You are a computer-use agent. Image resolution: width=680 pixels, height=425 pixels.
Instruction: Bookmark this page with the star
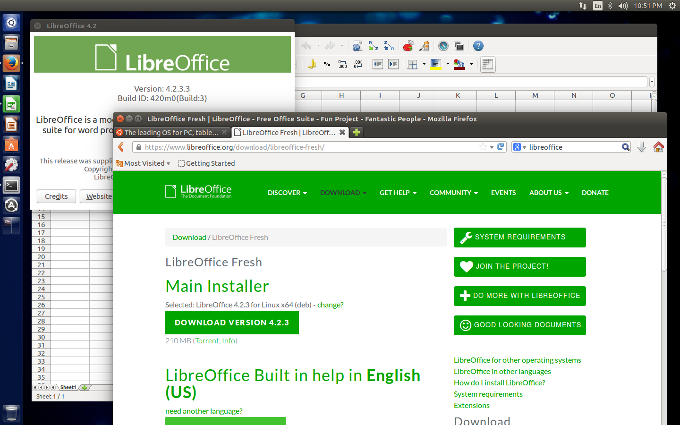tap(483, 147)
